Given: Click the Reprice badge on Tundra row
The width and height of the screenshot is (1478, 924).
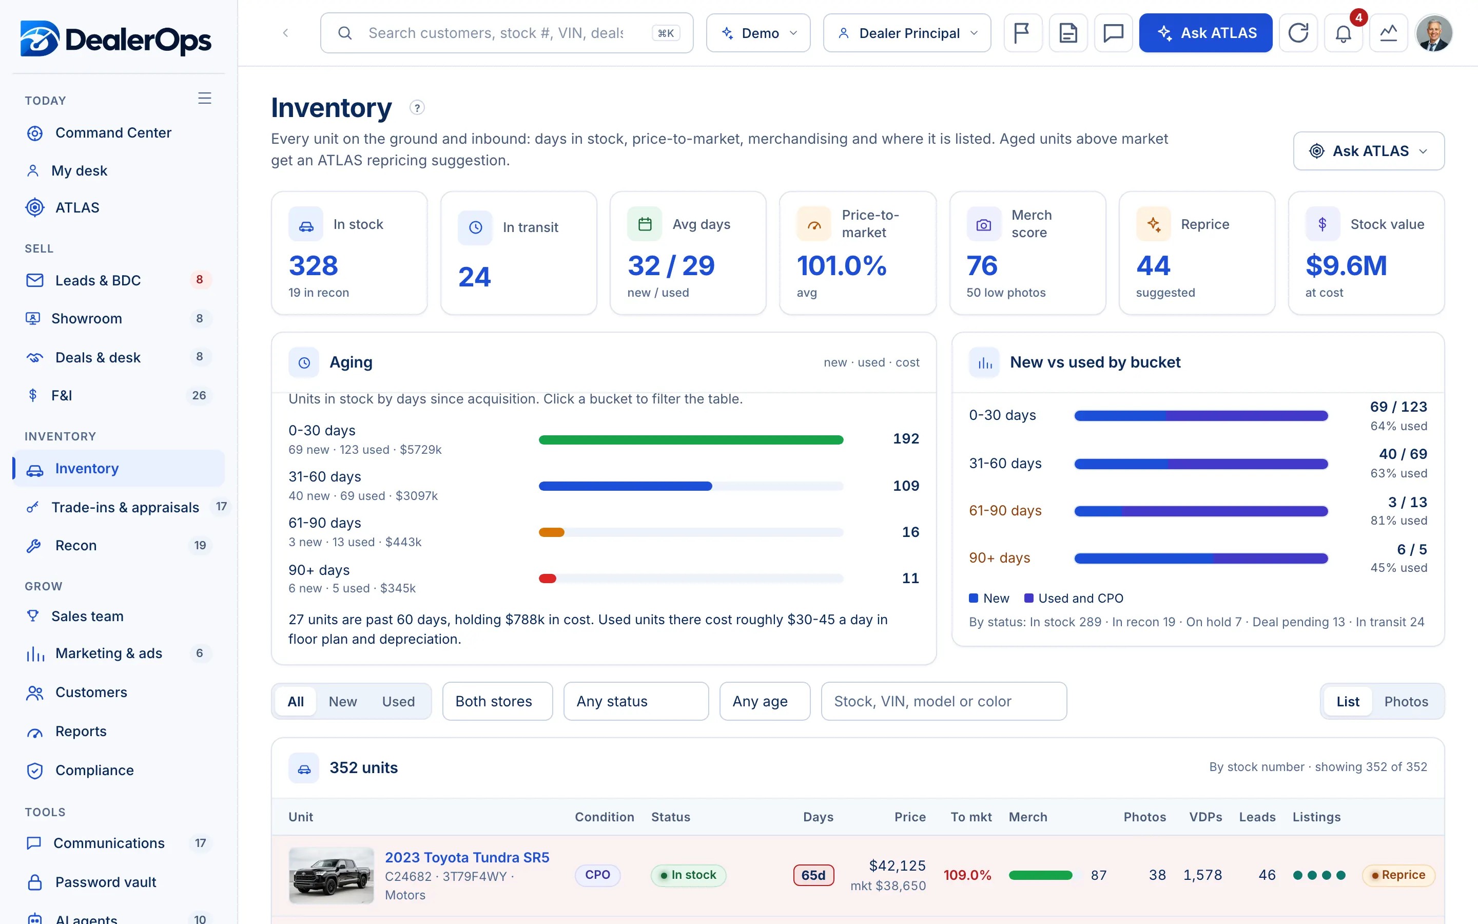Looking at the screenshot, I should [x=1398, y=875].
